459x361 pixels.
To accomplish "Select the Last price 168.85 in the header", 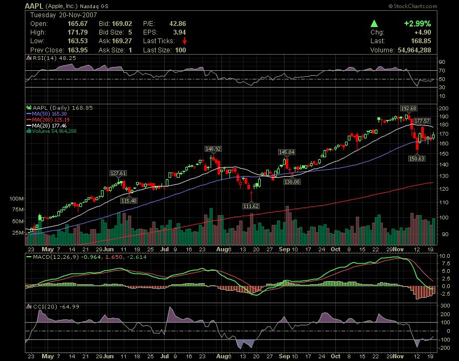I will click(421, 41).
